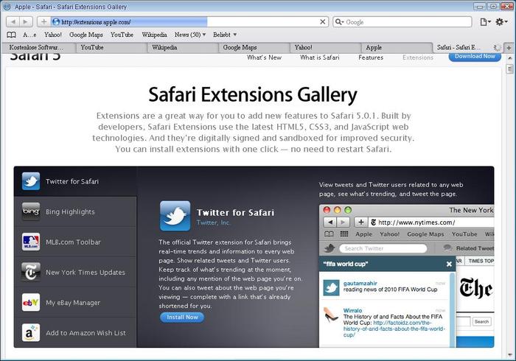516x361 pixels.
Task: Select the New York Times Updates icon
Action: 31,273
